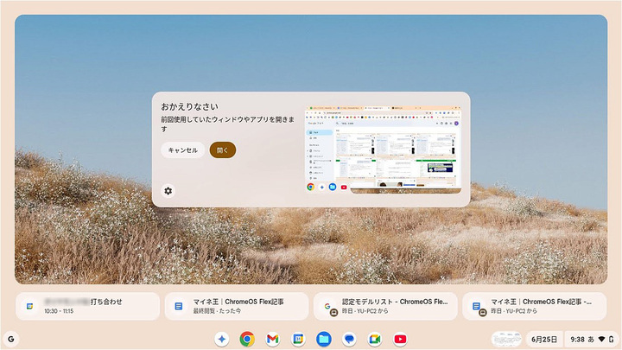622x350 pixels.
Task: Launch Gemini from the shelf
Action: [222, 340]
